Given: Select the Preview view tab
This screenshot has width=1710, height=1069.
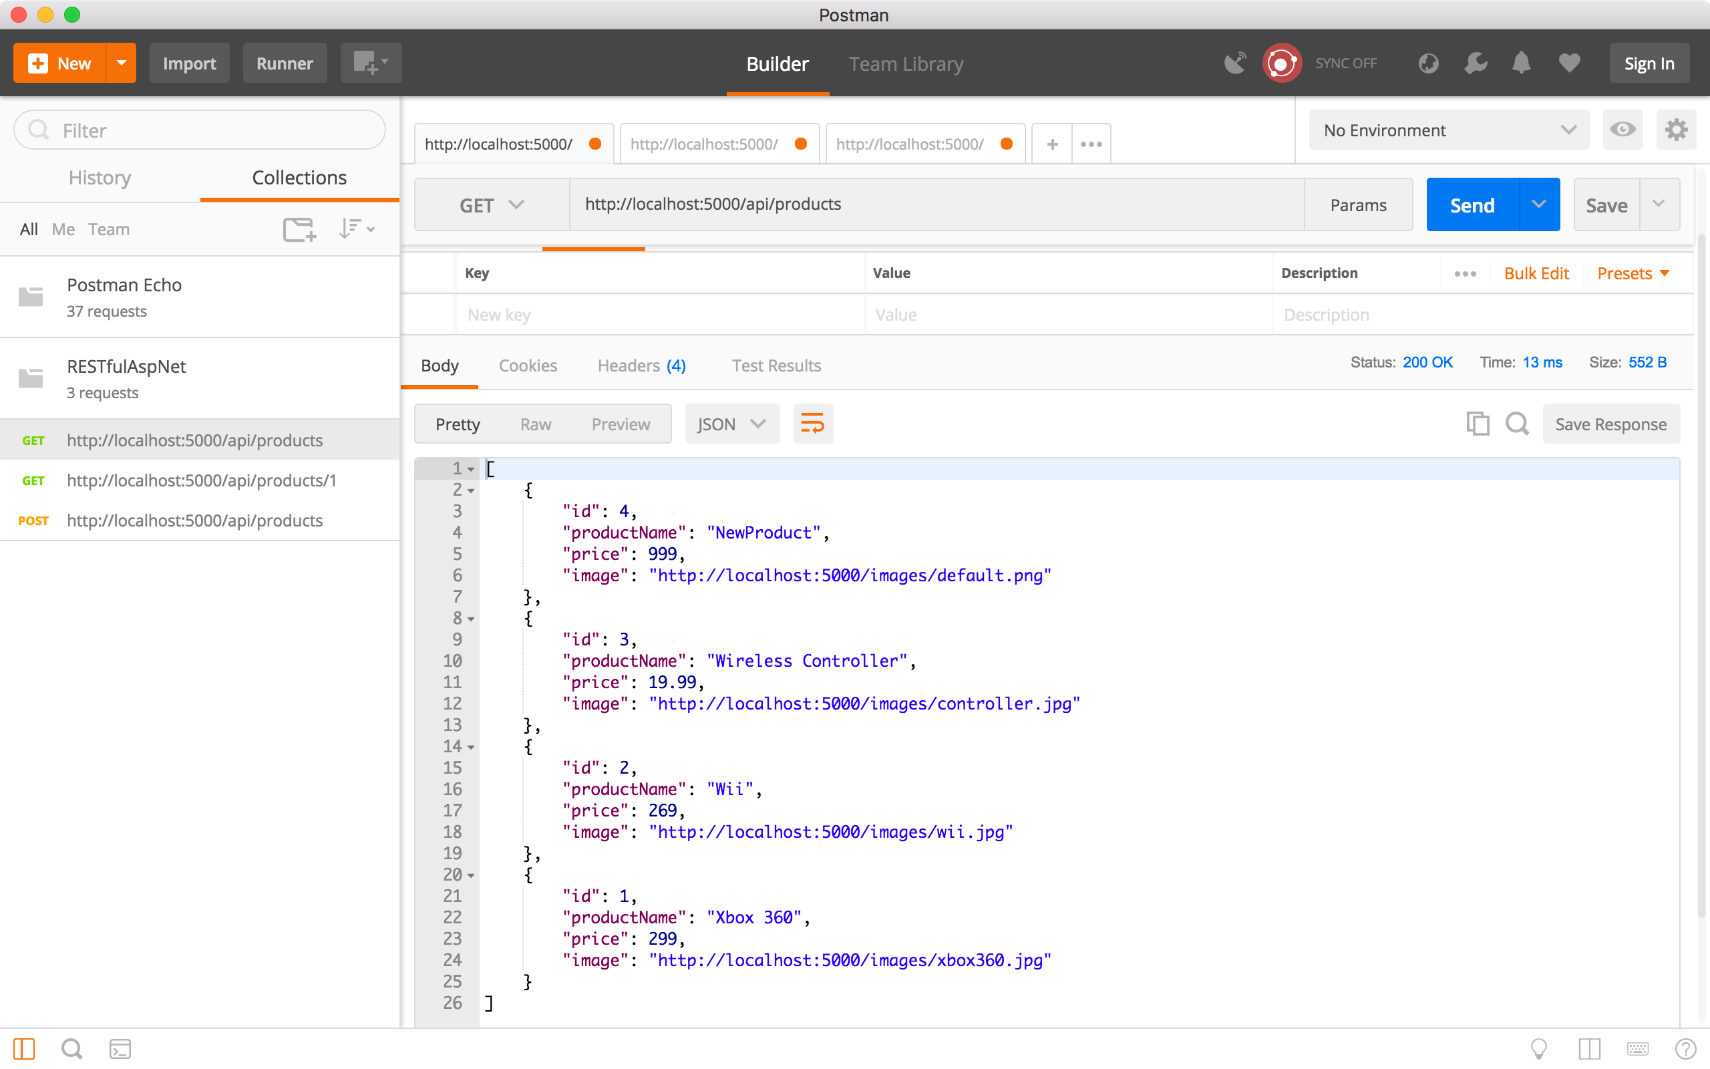Looking at the screenshot, I should coord(621,424).
